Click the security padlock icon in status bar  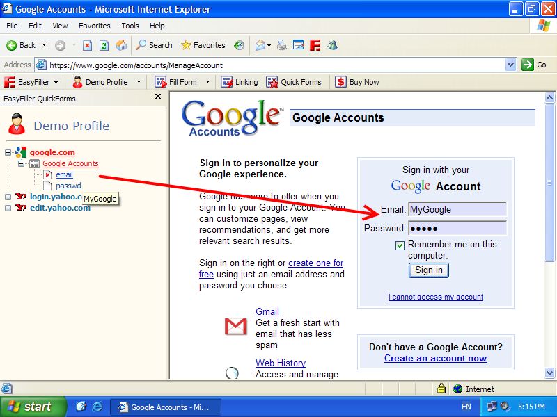coord(441,389)
